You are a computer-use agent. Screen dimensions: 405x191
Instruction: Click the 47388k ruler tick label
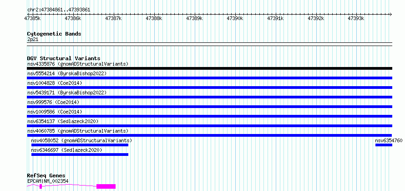(154, 18)
